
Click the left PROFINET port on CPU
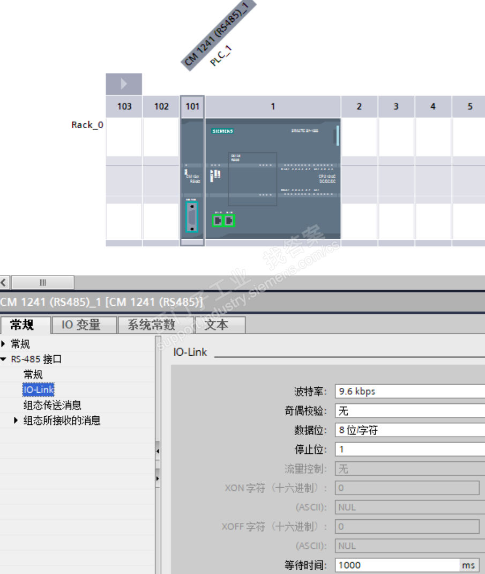pos(218,220)
